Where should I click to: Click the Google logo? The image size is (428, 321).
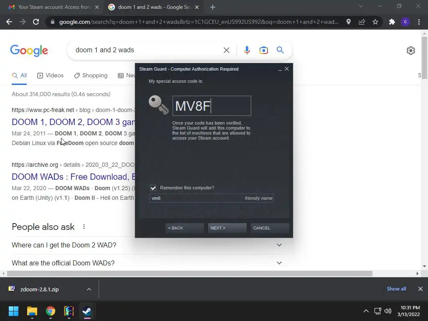click(x=29, y=50)
